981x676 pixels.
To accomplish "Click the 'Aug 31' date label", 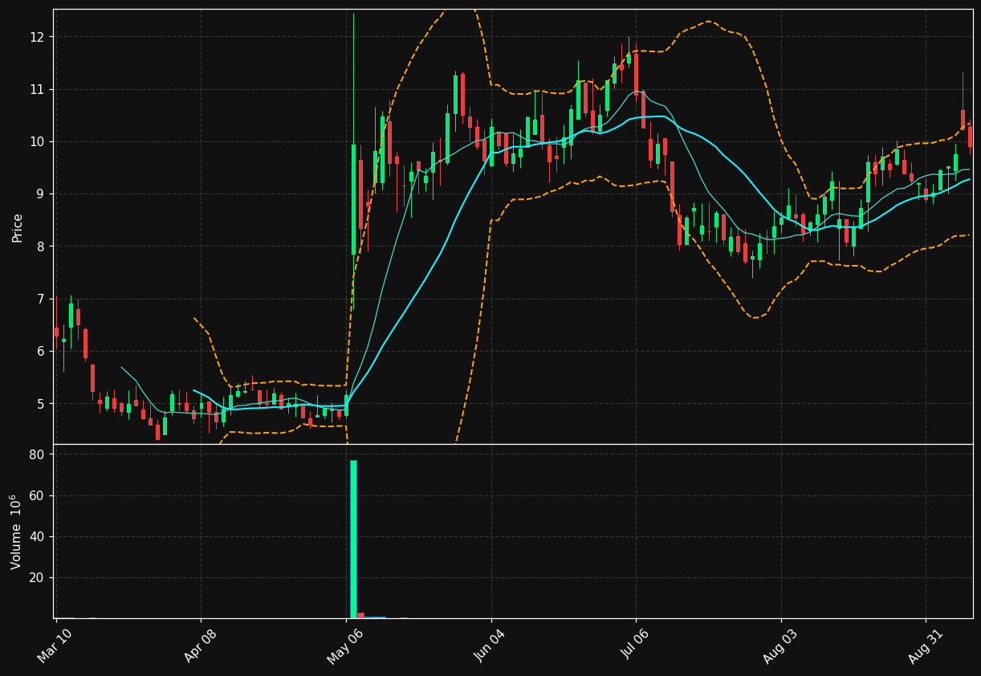I will click(x=925, y=646).
